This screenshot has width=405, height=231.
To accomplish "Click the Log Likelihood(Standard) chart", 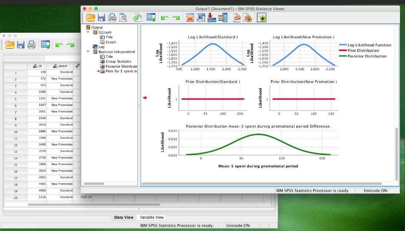I will tap(213, 53).
